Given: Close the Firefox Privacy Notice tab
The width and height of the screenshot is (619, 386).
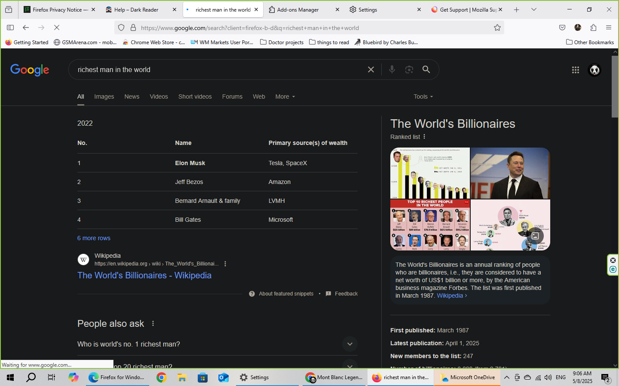Looking at the screenshot, I should pyautogui.click(x=93, y=9).
